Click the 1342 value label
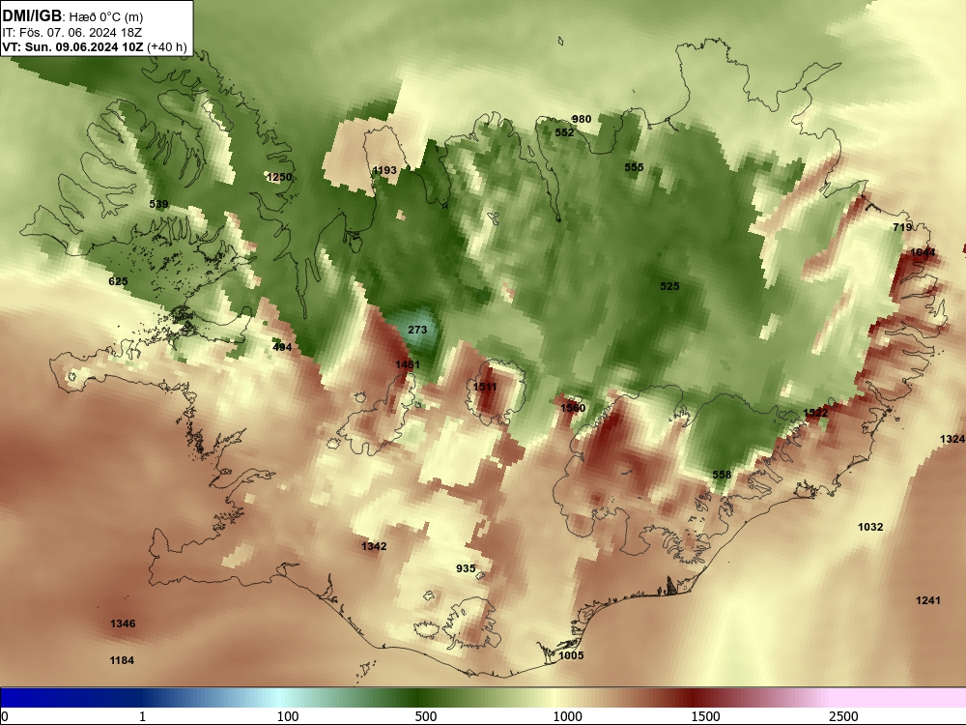This screenshot has height=725, width=966. point(374,546)
